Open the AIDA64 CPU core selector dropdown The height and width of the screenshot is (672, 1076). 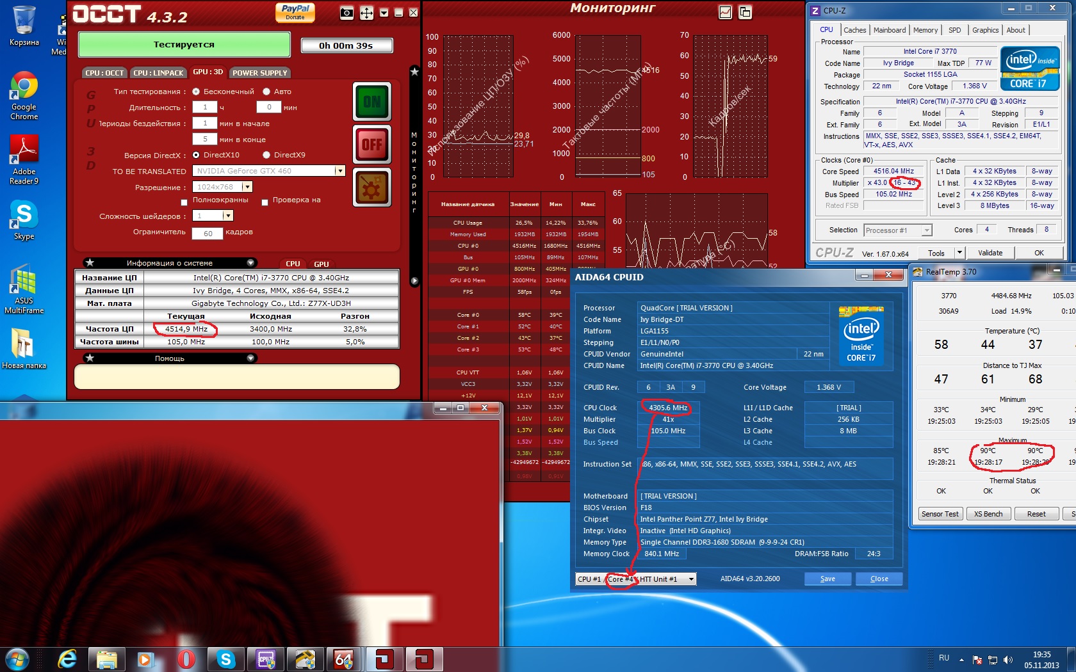(691, 579)
